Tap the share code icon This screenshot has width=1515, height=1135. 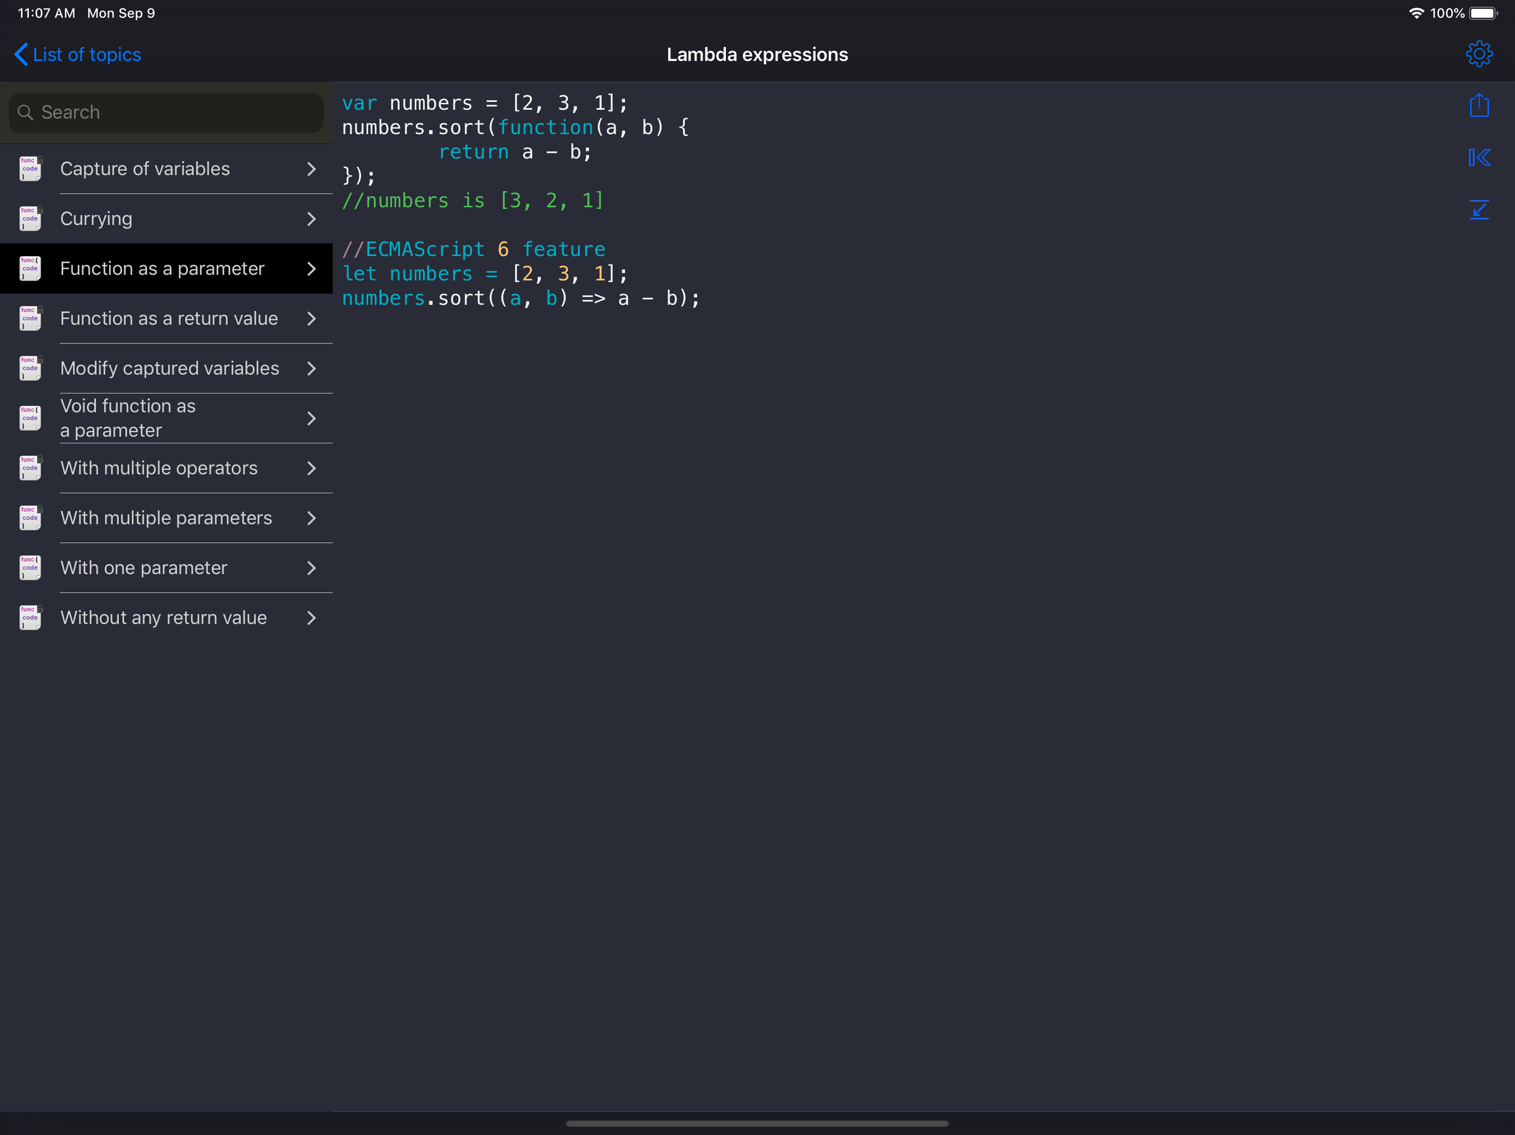click(x=1479, y=105)
